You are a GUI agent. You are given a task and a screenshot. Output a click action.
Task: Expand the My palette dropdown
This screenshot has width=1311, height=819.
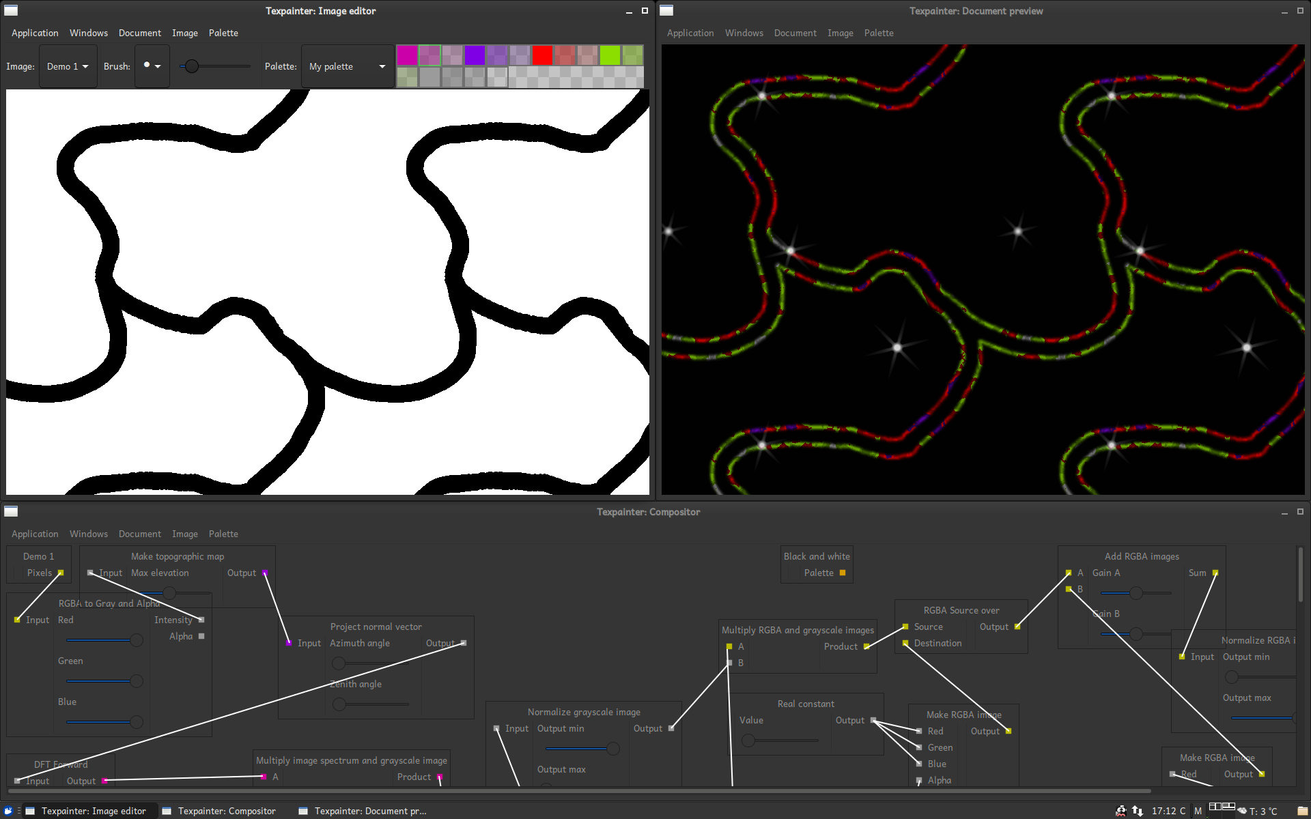coord(347,66)
